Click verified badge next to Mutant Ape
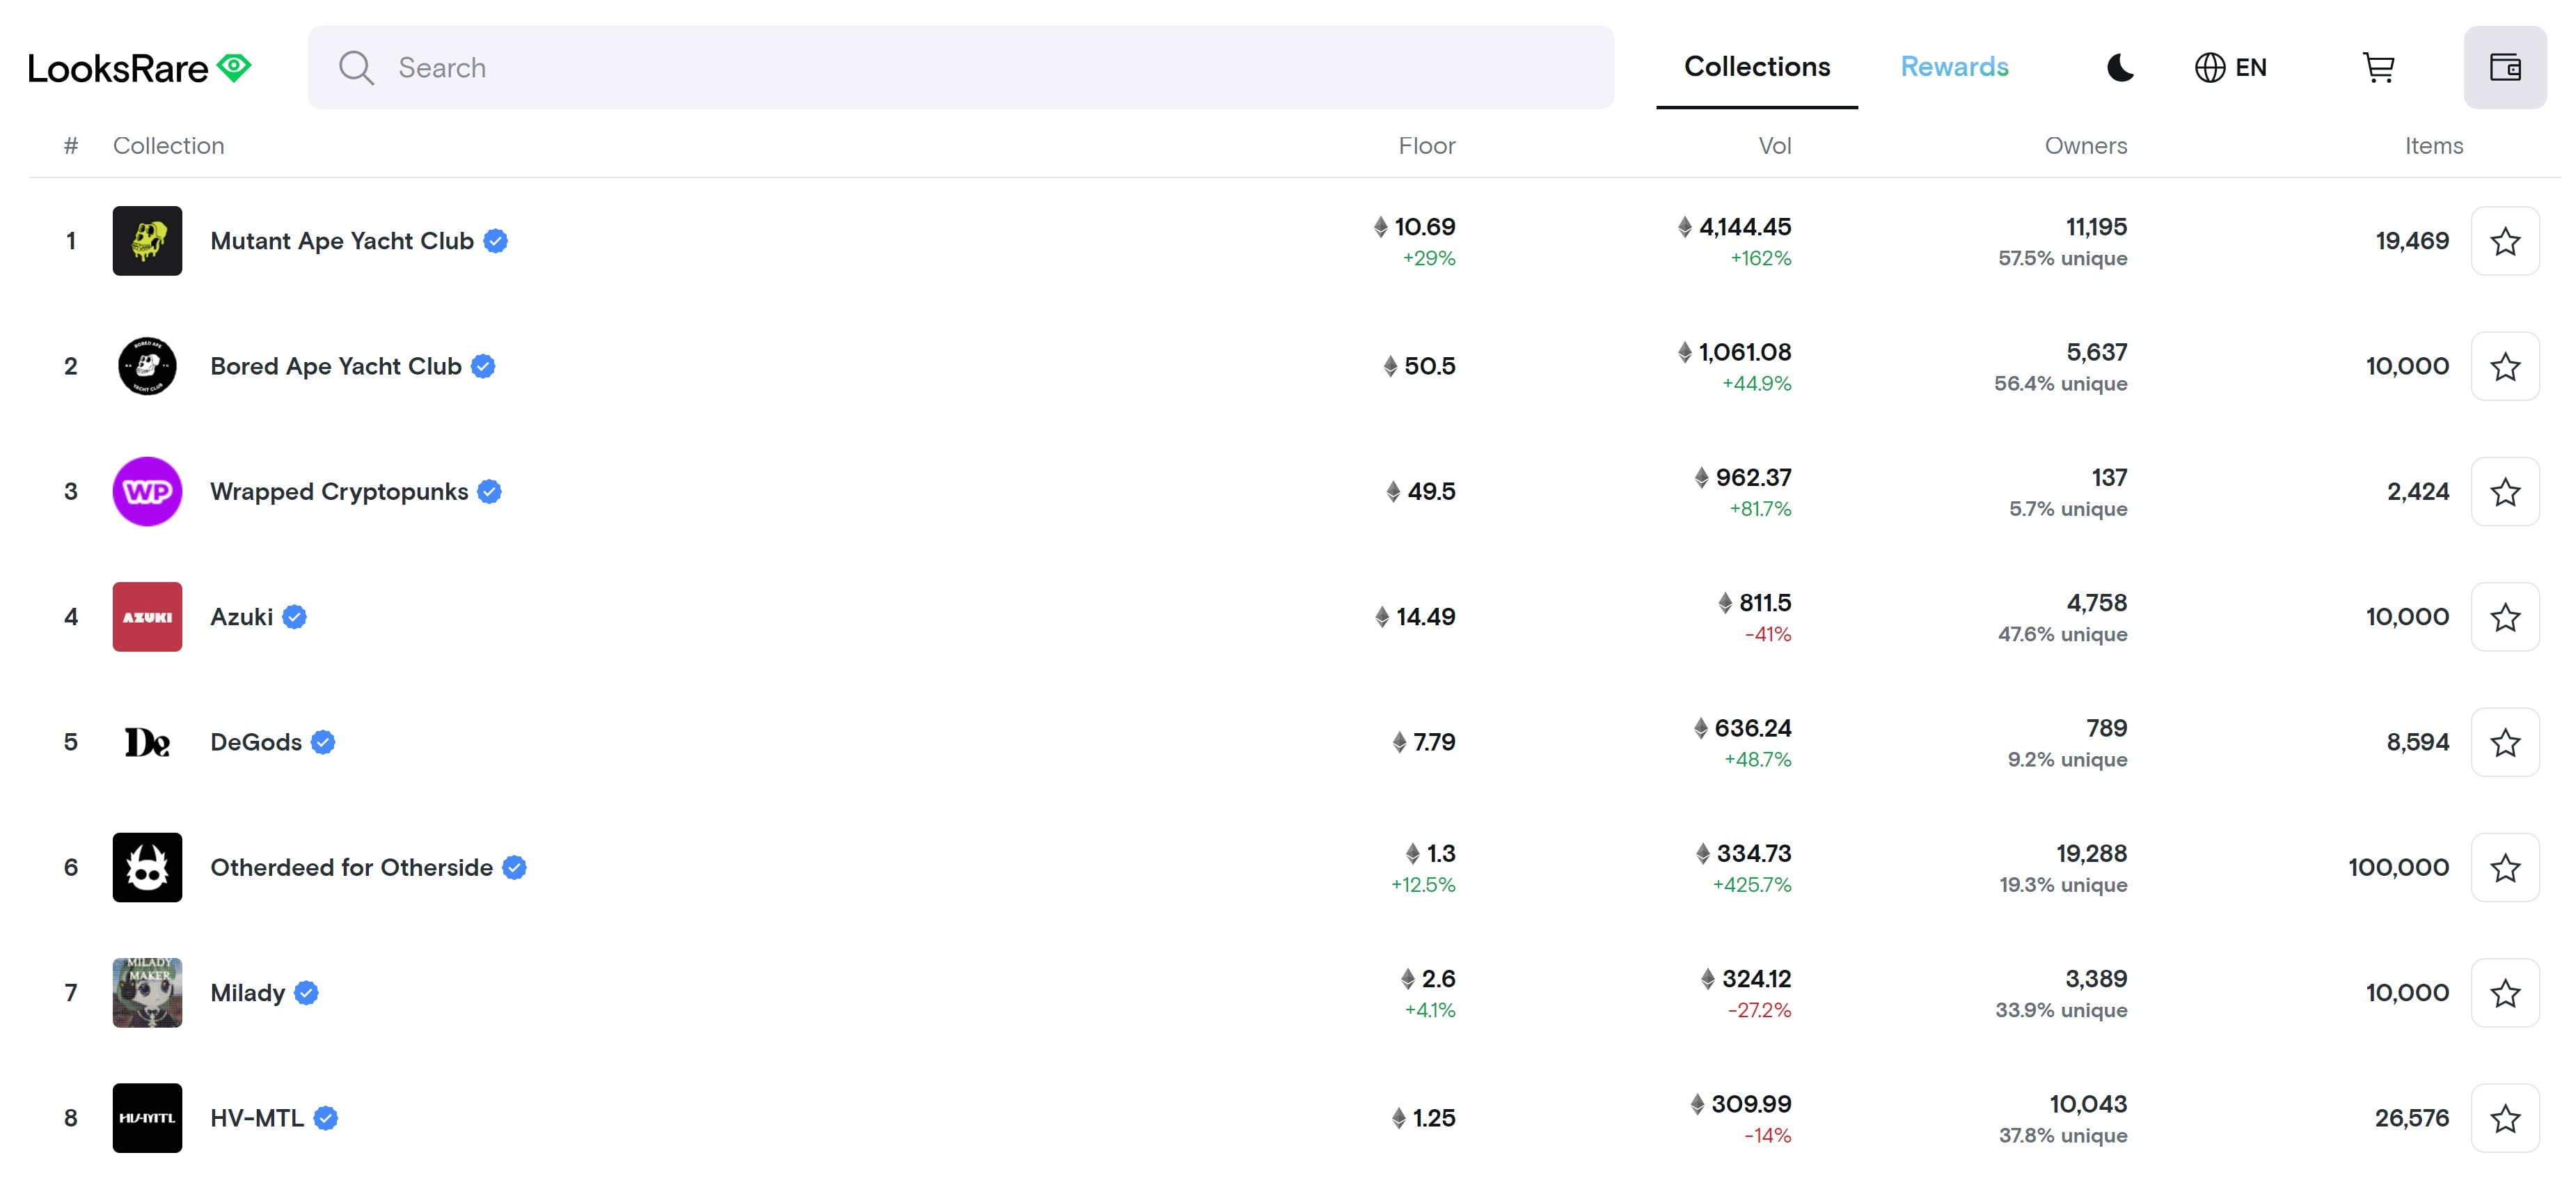The image size is (2576, 1185). coord(496,241)
